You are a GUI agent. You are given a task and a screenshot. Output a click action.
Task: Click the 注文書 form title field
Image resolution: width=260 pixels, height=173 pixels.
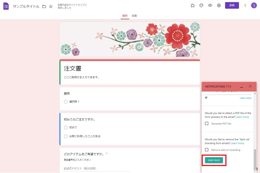click(73, 69)
